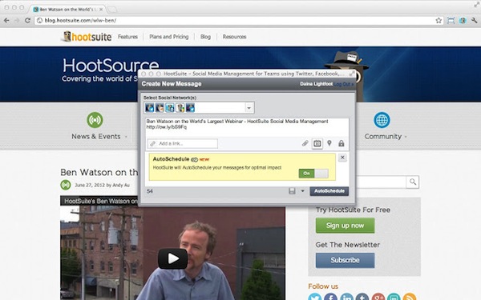Go back to previous page
Image resolution: width=481 pixels, height=300 pixels.
pos(6,21)
